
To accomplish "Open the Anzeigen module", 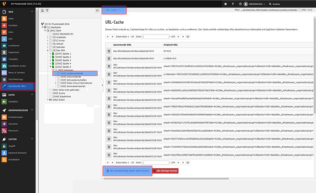I will coord(13,25).
